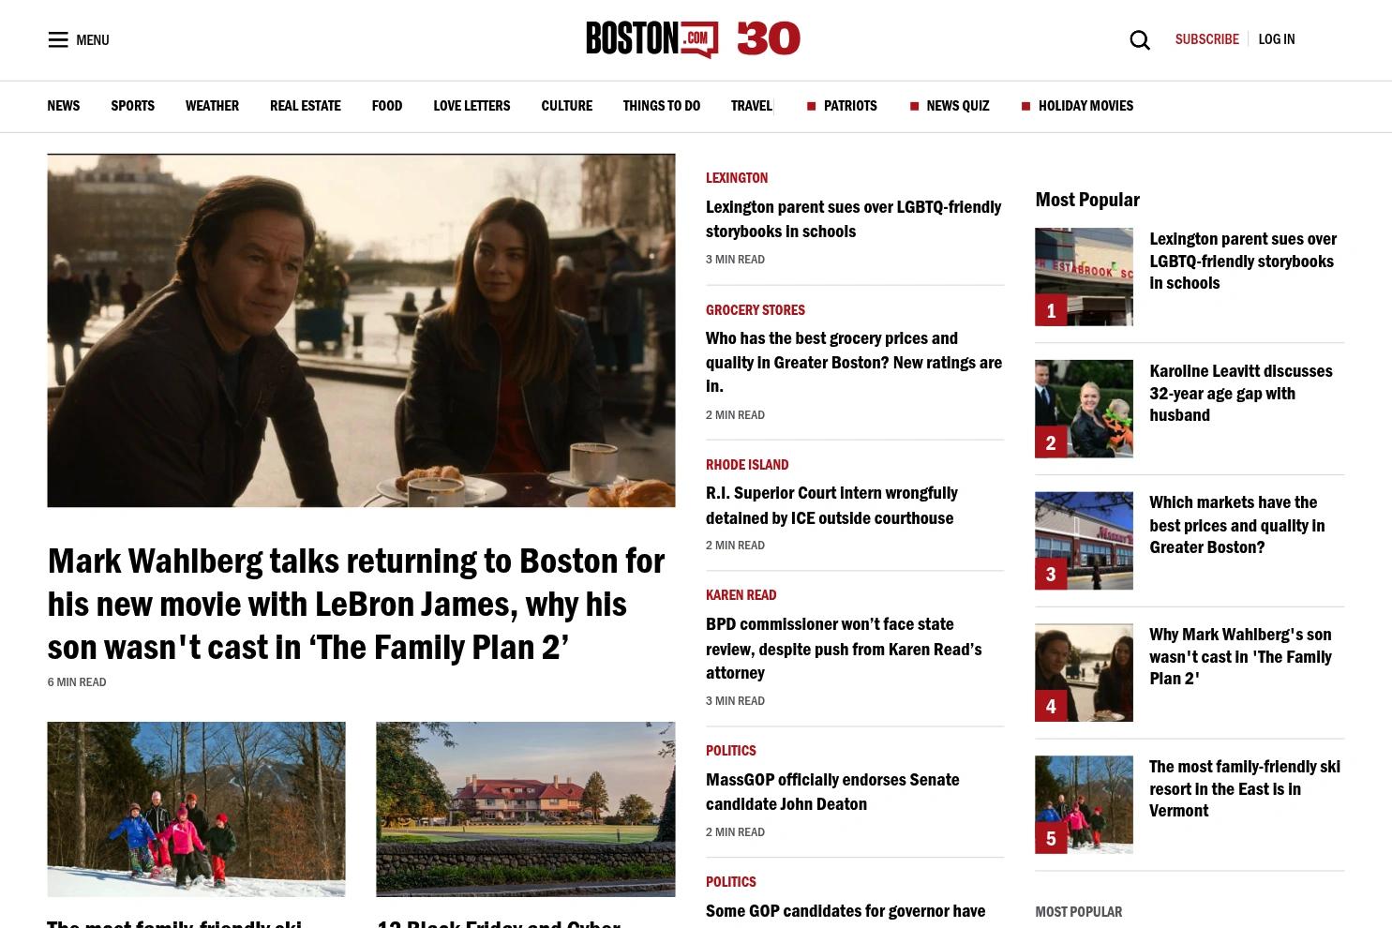Image resolution: width=1392 pixels, height=928 pixels.
Task: Click the Rhode Island category label
Action: 747,465
